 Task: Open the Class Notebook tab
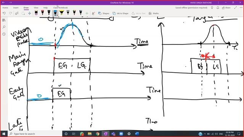click(60, 8)
